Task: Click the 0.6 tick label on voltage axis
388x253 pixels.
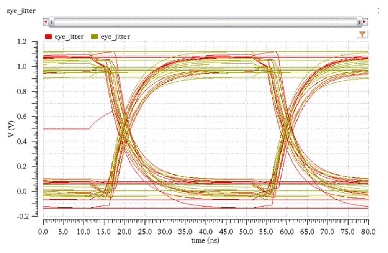Action: tap(28, 117)
